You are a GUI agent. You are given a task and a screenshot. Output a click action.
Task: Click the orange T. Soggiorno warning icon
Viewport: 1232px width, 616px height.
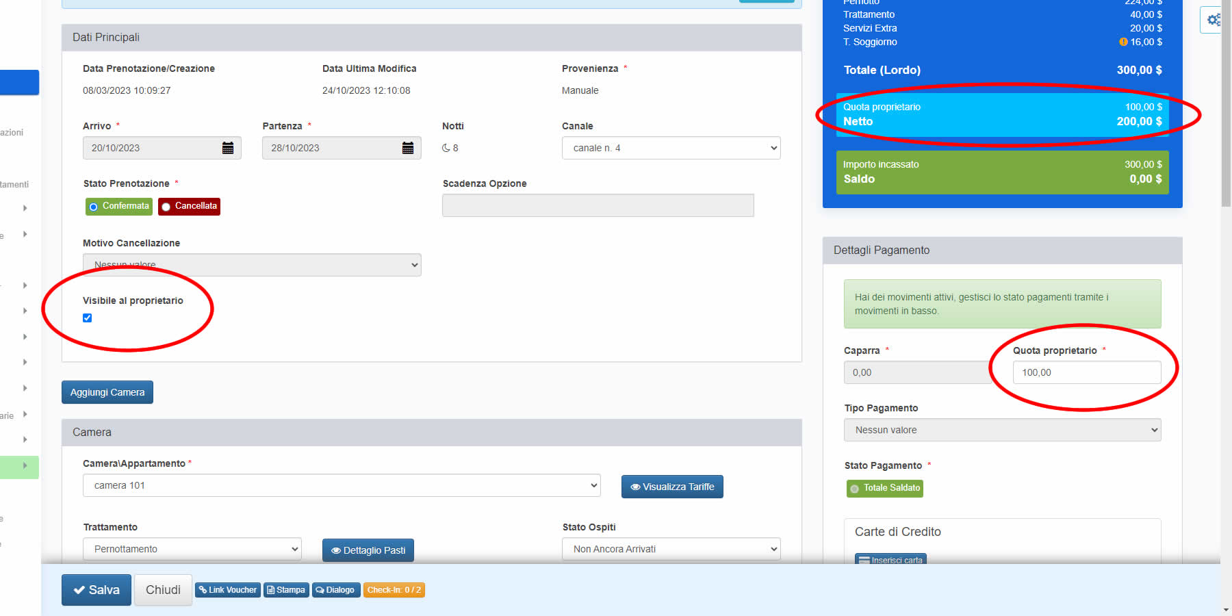pyautogui.click(x=1123, y=42)
